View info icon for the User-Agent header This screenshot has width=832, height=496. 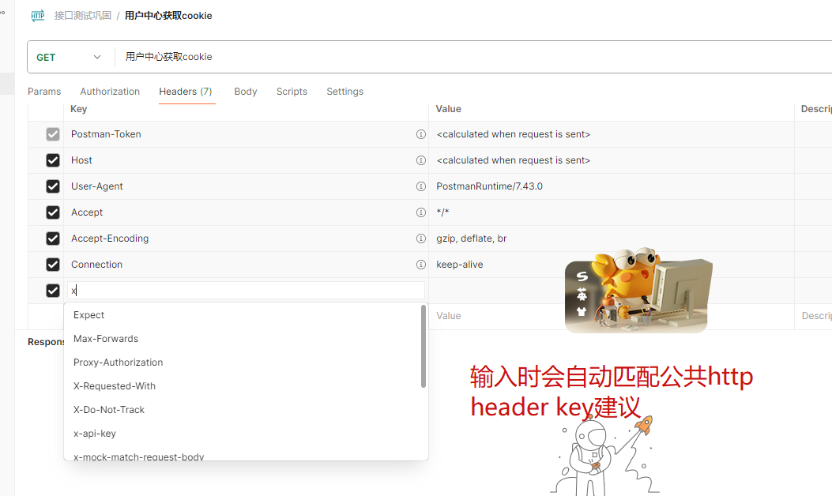420,186
